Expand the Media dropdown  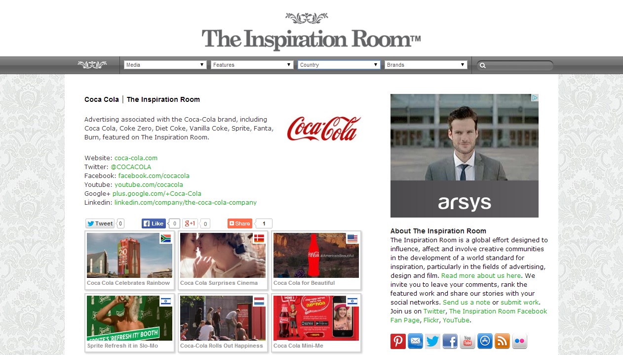coord(165,65)
